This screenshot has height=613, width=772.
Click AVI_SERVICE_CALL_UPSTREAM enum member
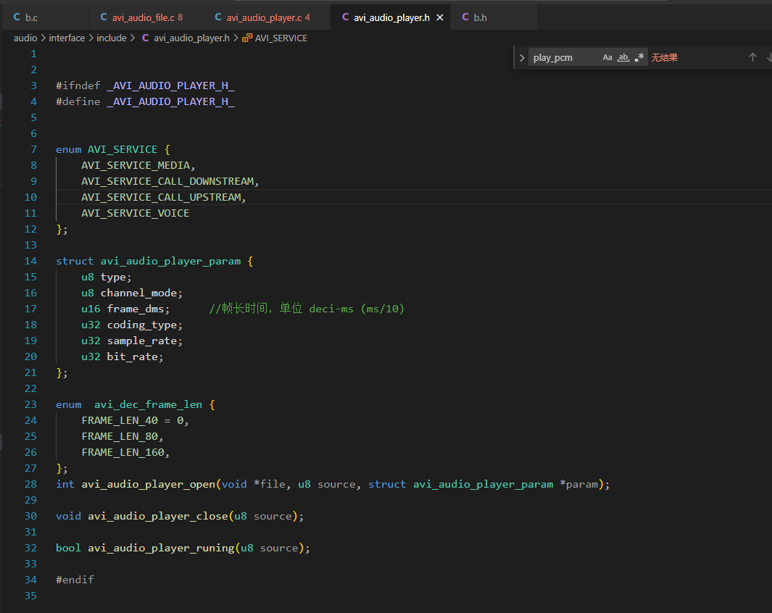[x=161, y=197]
